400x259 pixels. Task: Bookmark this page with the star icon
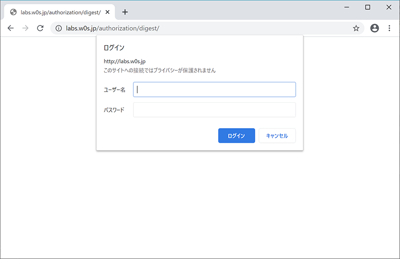click(356, 28)
